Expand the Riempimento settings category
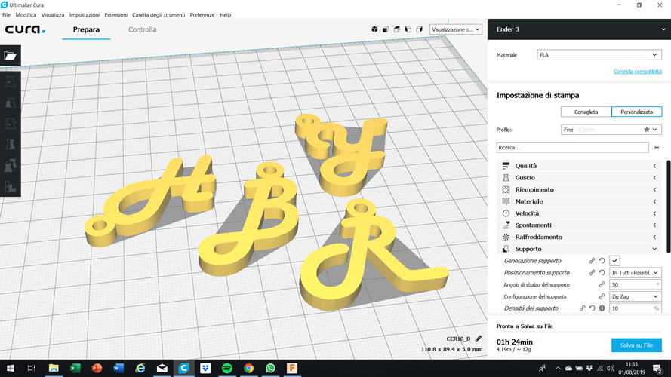 coord(580,189)
